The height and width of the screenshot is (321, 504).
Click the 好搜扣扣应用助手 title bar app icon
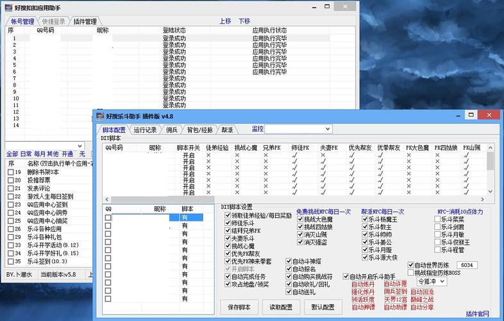9,7
